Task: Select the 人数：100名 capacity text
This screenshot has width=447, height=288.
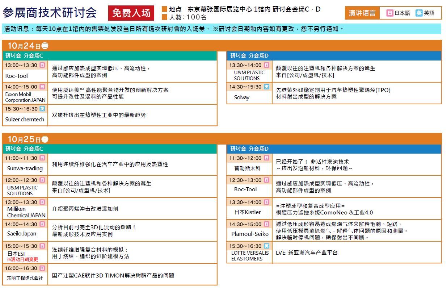Action: [188, 17]
